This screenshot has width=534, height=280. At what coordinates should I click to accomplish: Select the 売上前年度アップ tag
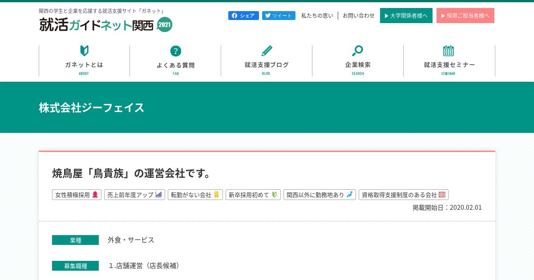pos(134,195)
